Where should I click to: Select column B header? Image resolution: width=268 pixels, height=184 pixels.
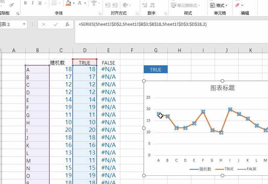pyautogui.click(x=37, y=50)
